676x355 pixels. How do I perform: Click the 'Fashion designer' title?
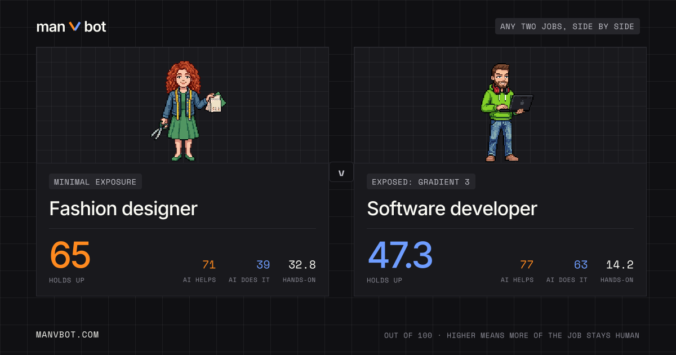[123, 209]
